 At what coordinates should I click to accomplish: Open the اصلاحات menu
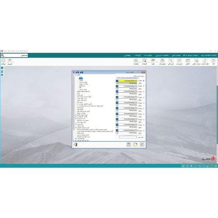point(148,55)
